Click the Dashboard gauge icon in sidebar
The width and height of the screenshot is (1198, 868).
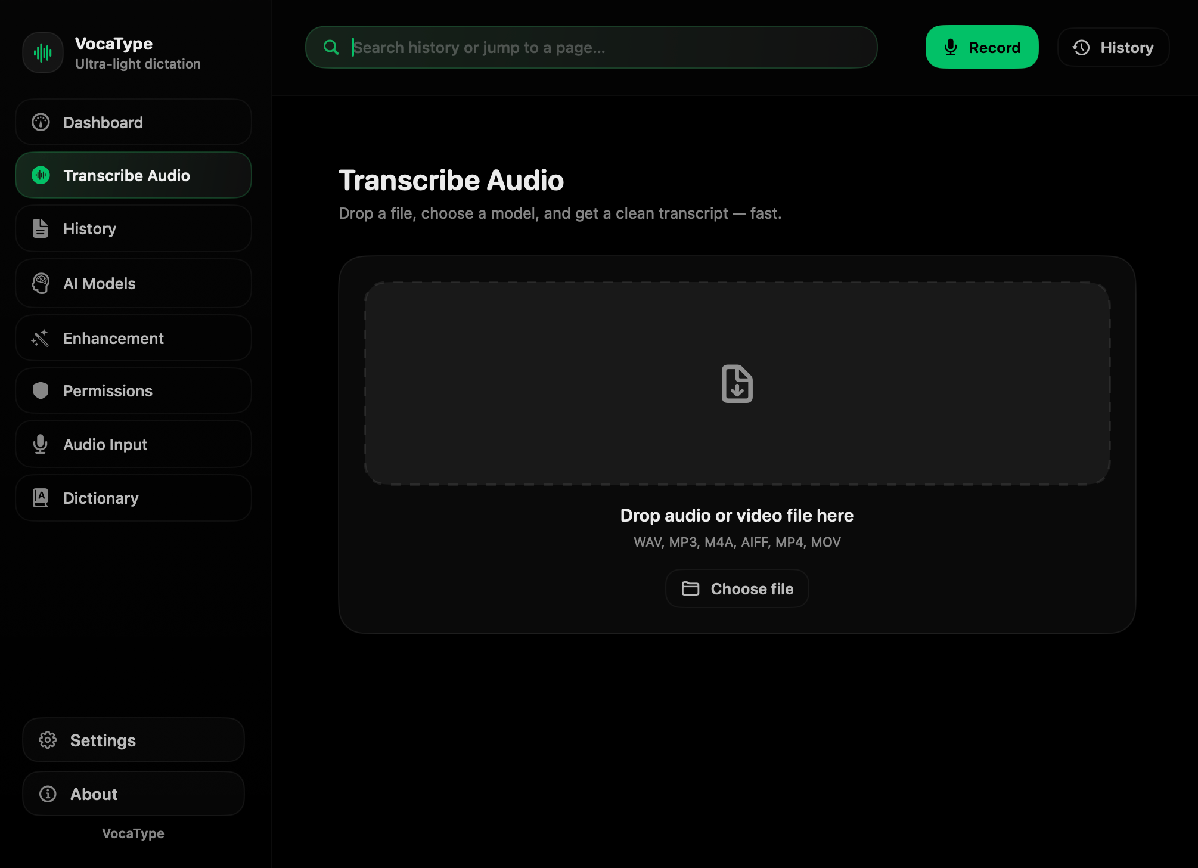[41, 122]
